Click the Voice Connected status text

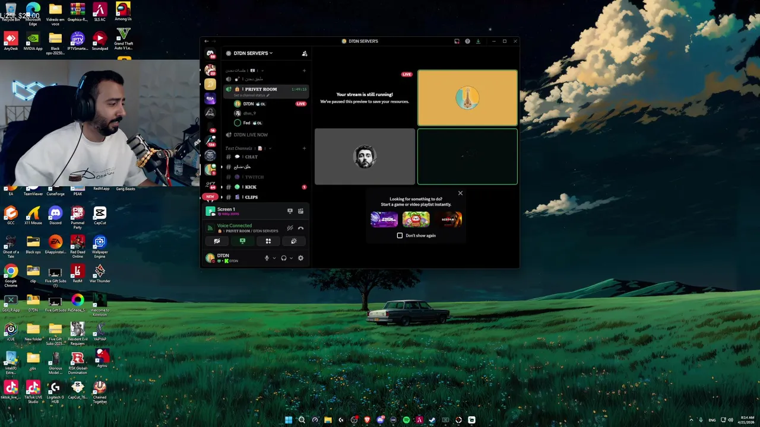click(x=235, y=225)
